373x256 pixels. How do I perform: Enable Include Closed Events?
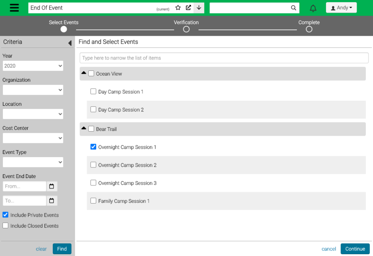tap(5, 225)
